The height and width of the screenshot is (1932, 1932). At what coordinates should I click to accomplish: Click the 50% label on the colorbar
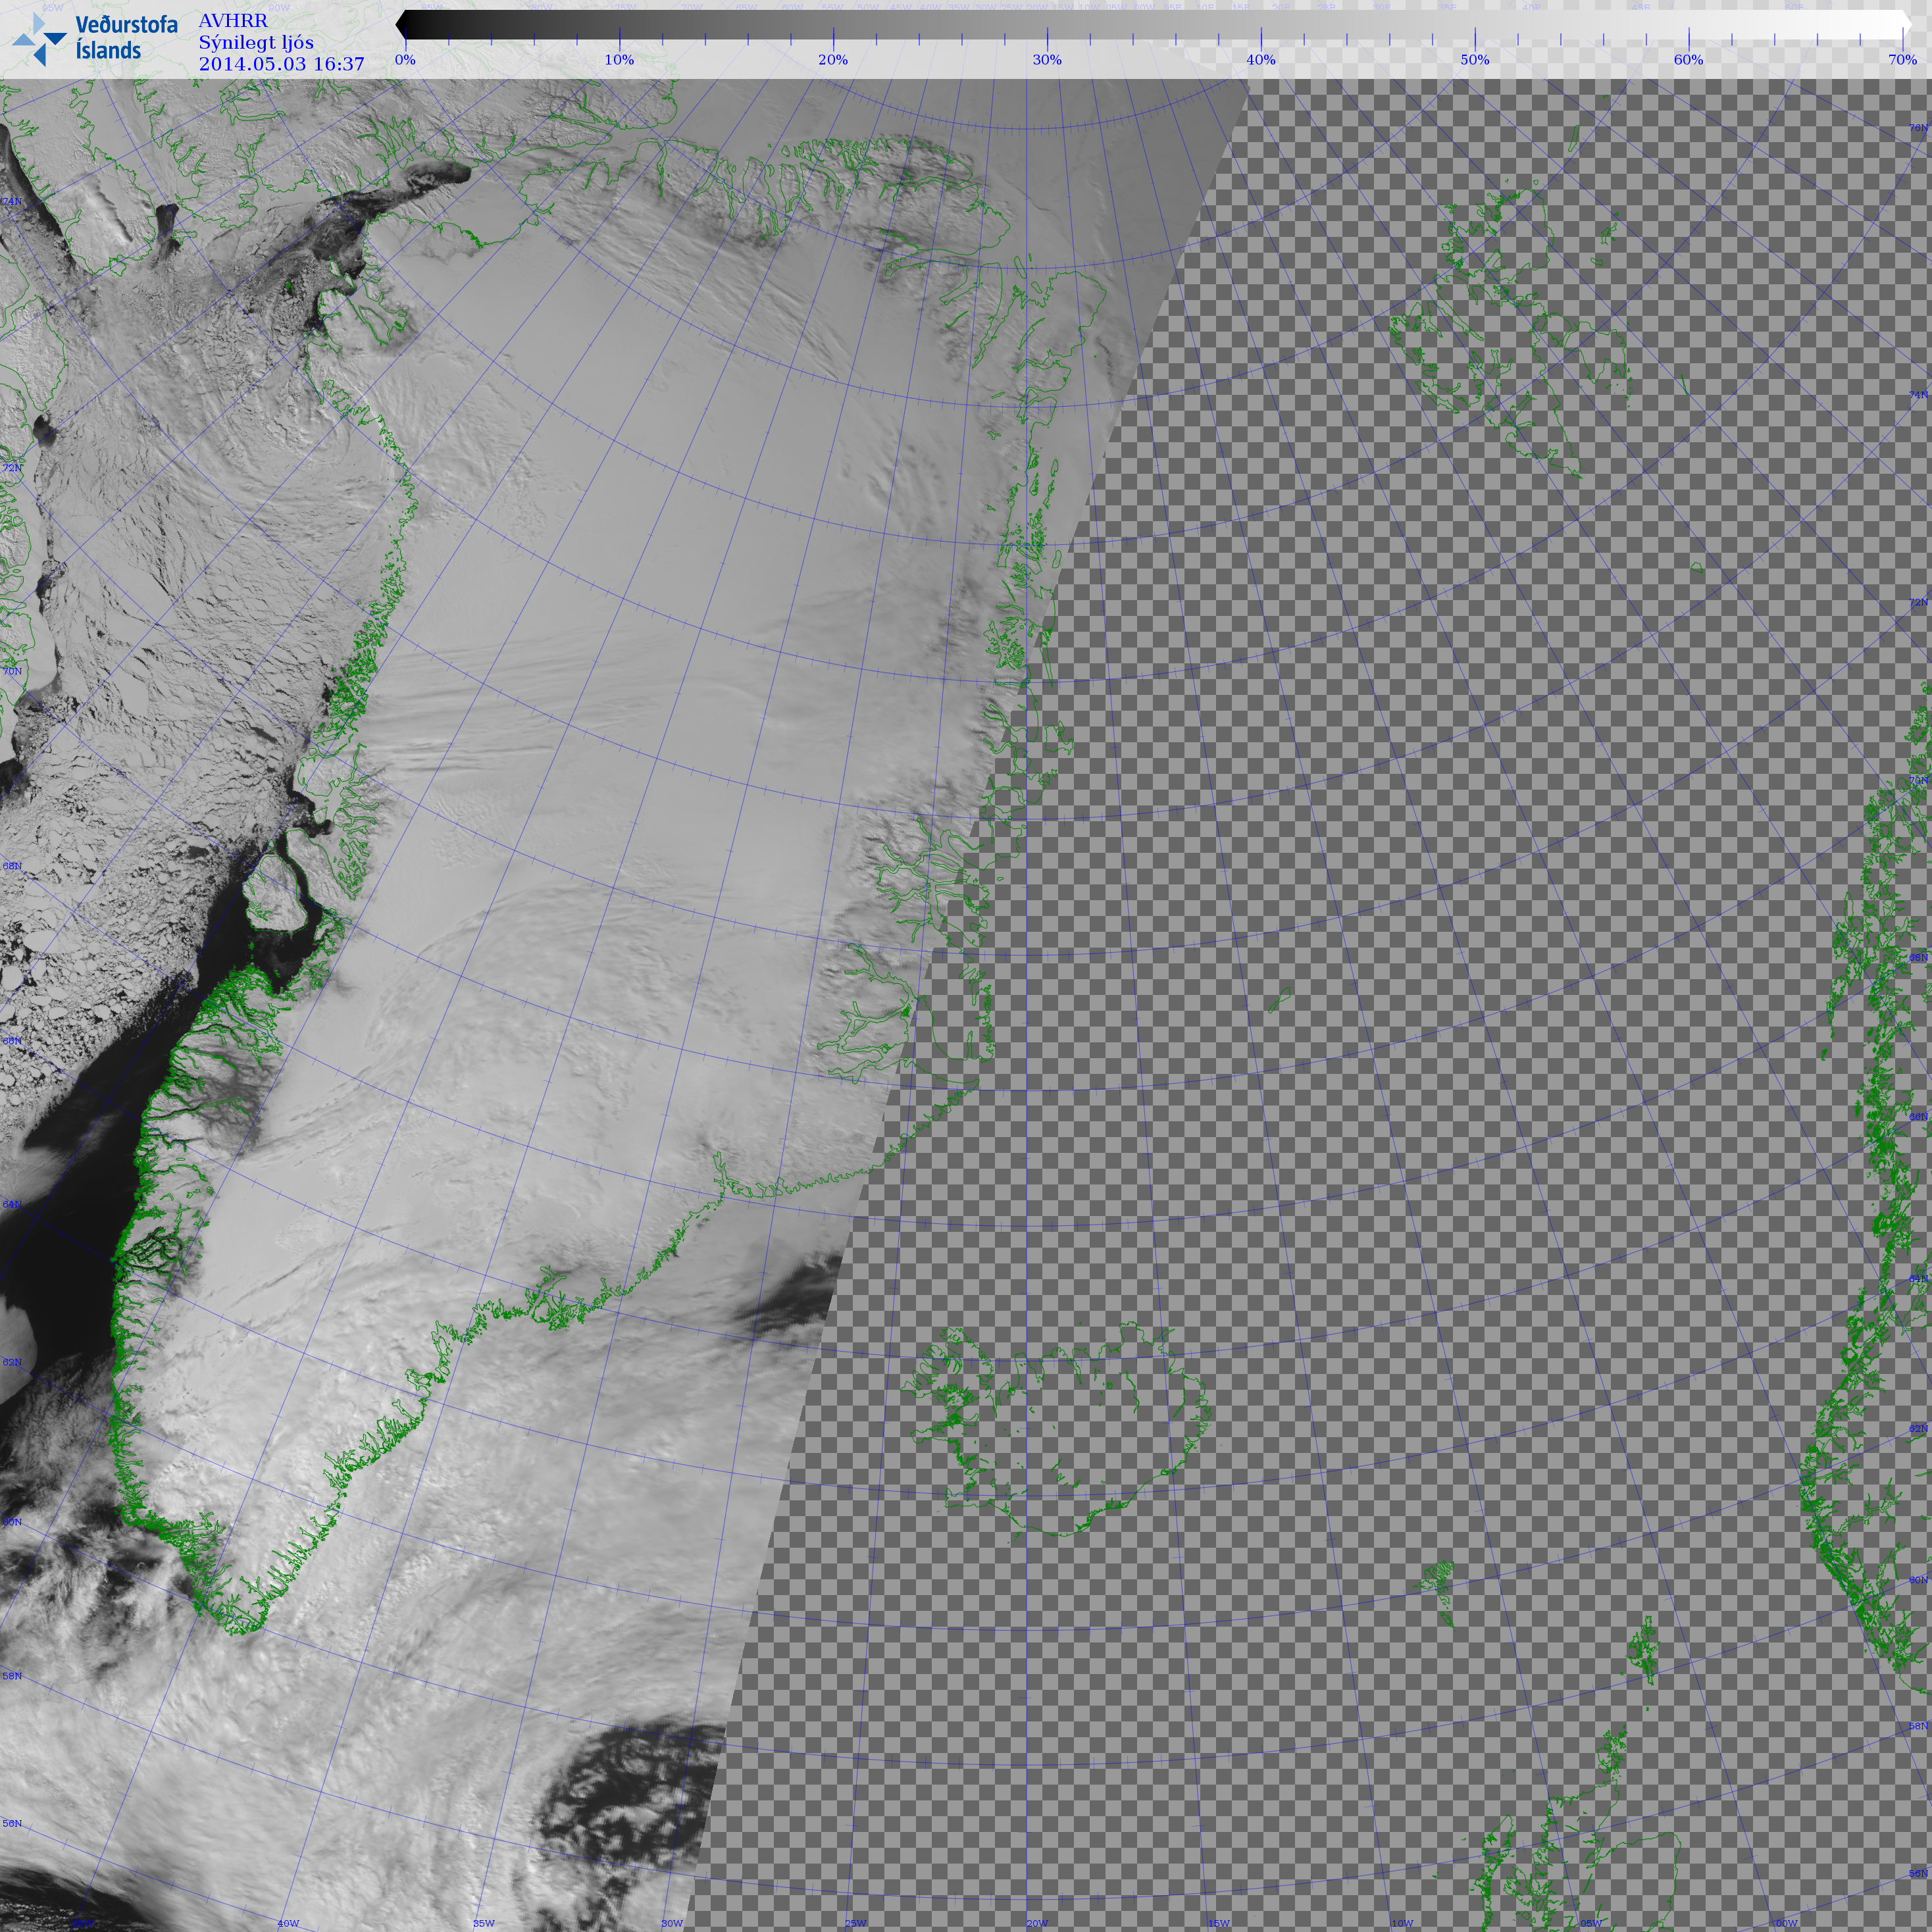[1474, 60]
